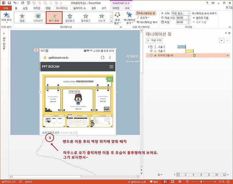The width and height of the screenshot is (233, 184).
Task: Apply the 없음 animation effect
Action: [x=22, y=17]
